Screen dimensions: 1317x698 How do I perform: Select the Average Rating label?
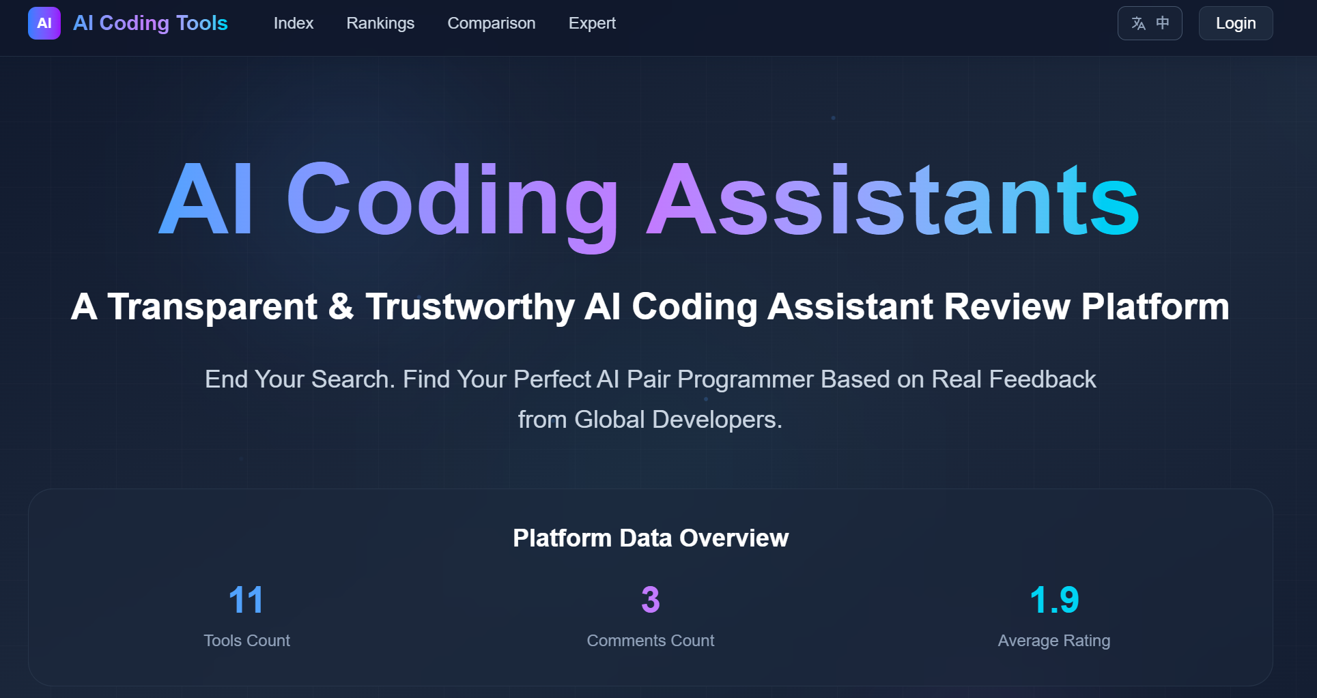pyautogui.click(x=1053, y=641)
